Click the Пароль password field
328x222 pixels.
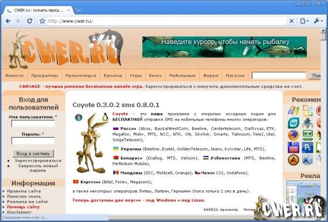tap(33, 141)
